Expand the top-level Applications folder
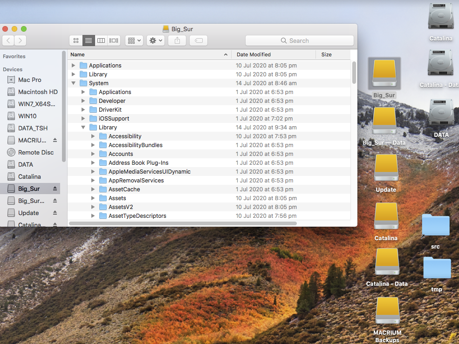Screen dimensions: 459x344 (x=74, y=66)
